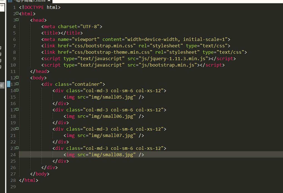Screen dimensions: 283x193
Task: Click "css/bootstrap-theme.min.css" href on line 8
Action: click(112, 52)
